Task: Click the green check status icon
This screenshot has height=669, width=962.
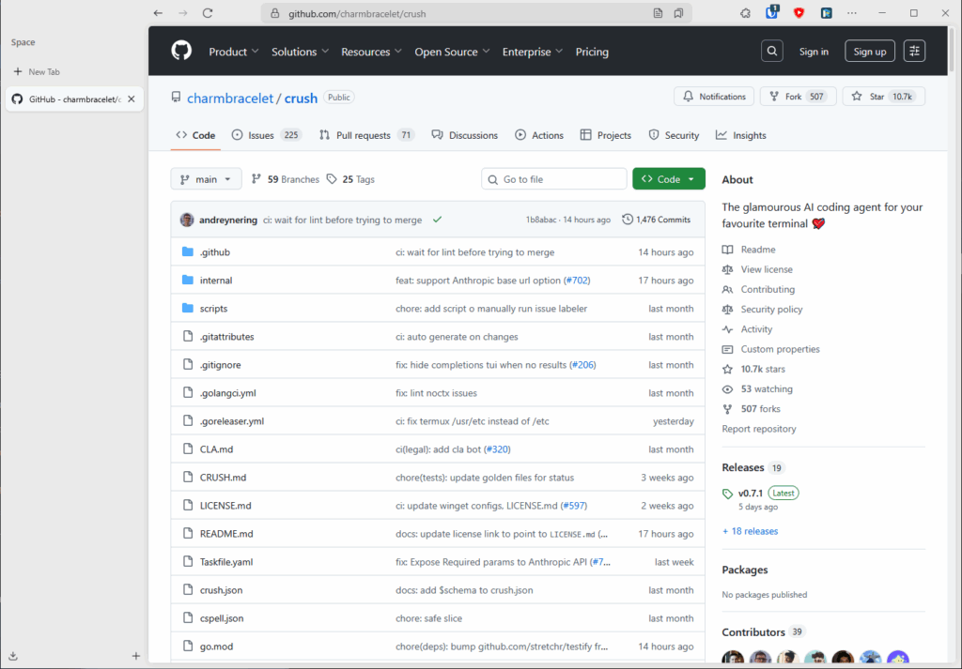Action: (x=438, y=220)
